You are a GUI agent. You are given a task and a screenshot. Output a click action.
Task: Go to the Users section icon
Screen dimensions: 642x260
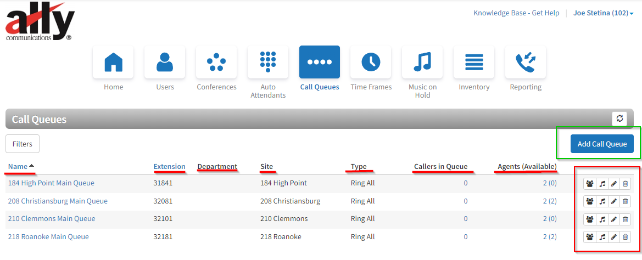(165, 62)
